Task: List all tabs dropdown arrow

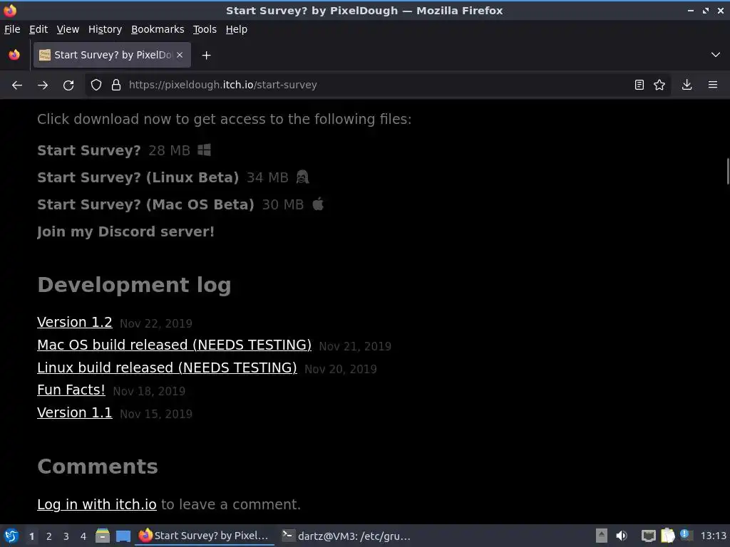Action: [716, 55]
